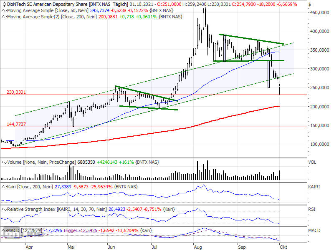Viewport: 334px width, 250px height.
Task: Click the RSI change -8,751%
Action: click(x=153, y=210)
